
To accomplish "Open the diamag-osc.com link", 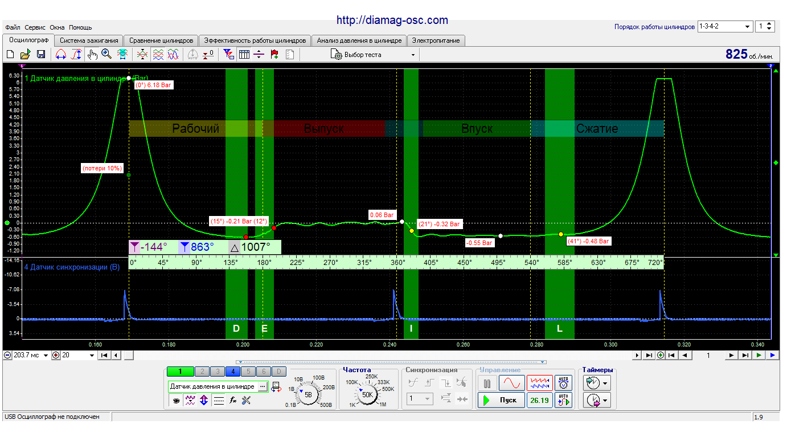I will pos(392,20).
